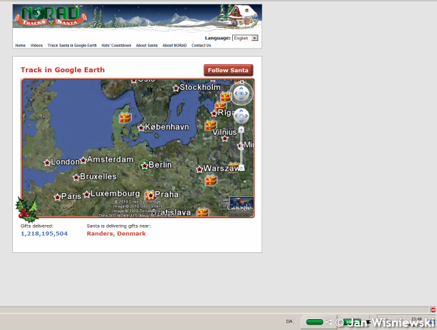
Task: Click the look-right arrow on eye control
Action: tap(246, 94)
